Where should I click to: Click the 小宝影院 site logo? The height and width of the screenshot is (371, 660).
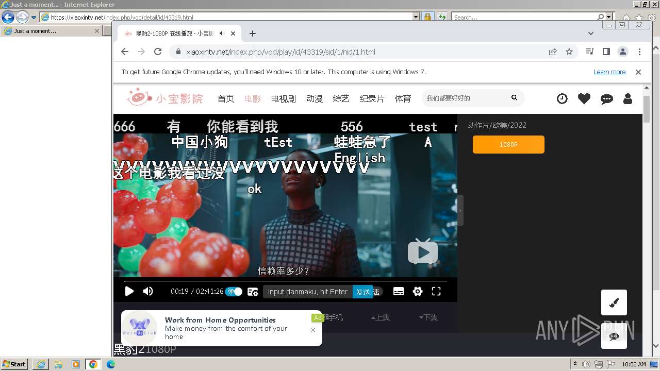pos(164,97)
